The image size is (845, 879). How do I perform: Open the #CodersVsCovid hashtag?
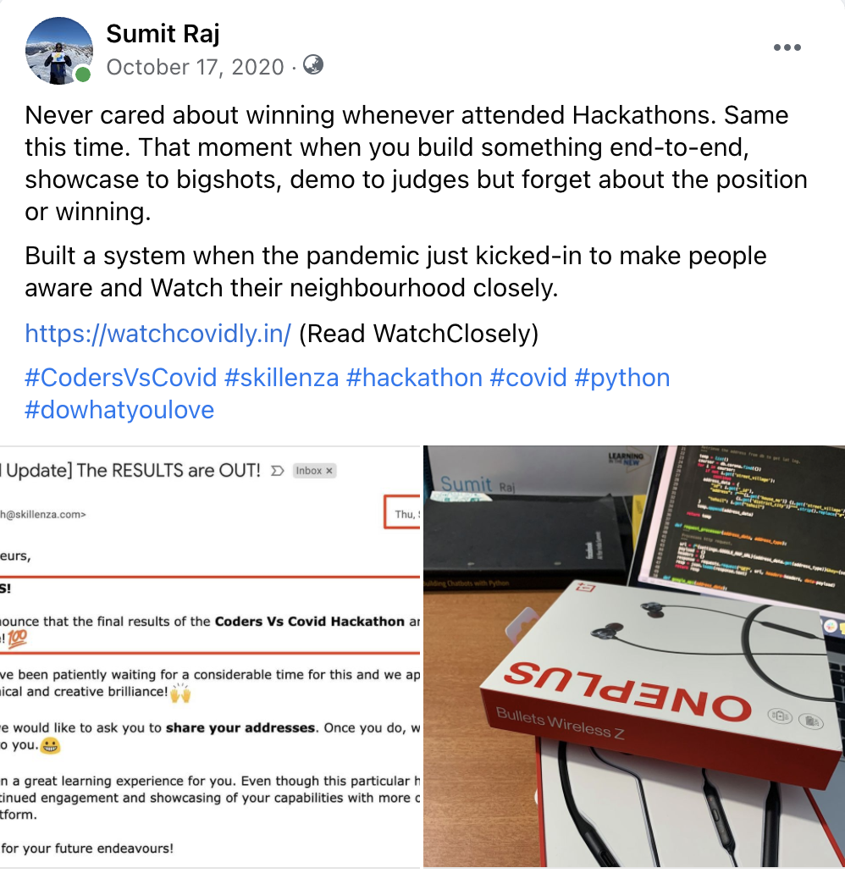pyautogui.click(x=120, y=378)
